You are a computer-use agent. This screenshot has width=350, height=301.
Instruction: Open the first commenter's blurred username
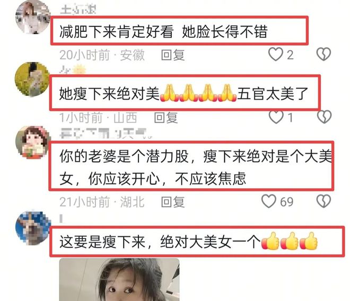(78, 10)
